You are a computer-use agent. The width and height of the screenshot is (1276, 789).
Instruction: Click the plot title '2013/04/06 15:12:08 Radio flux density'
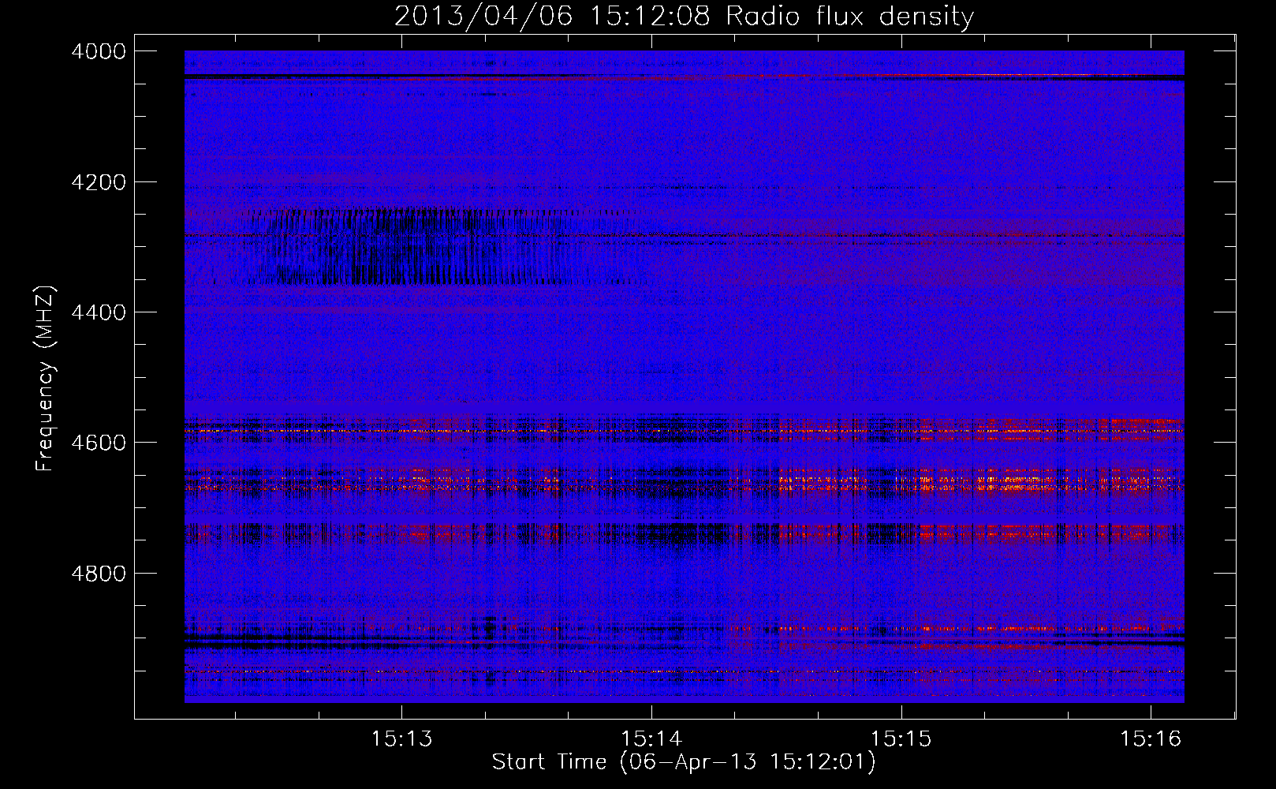[x=684, y=17]
